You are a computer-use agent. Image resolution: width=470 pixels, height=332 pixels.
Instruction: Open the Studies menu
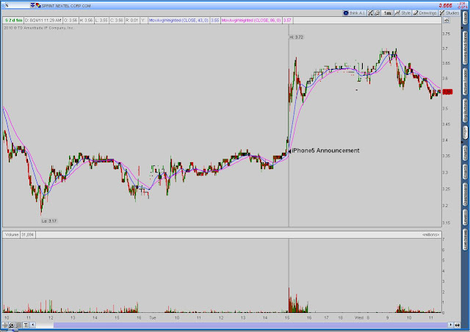tap(449, 13)
